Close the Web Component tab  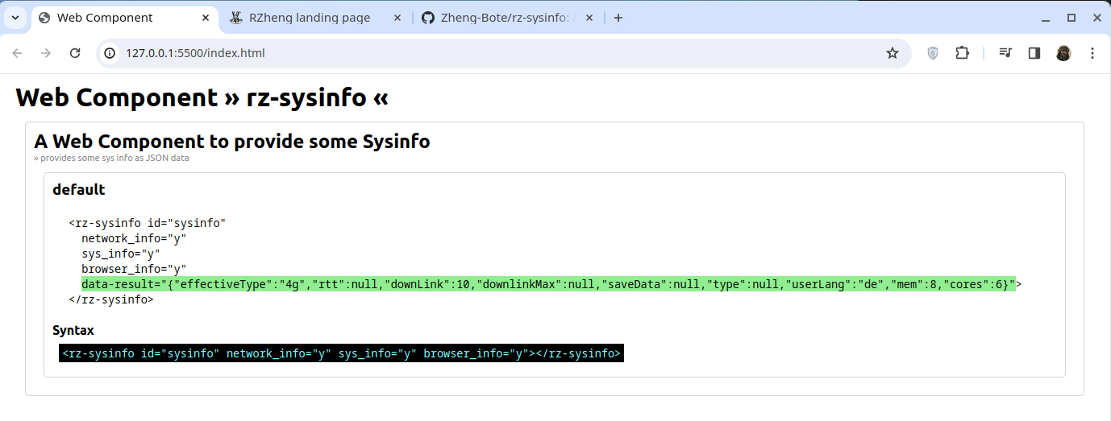(206, 18)
